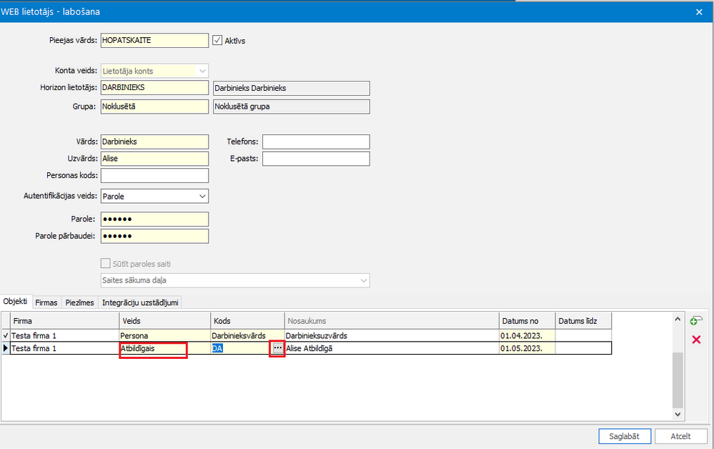
Task: Click the 01.05.2023. date cell
Action: pos(527,348)
